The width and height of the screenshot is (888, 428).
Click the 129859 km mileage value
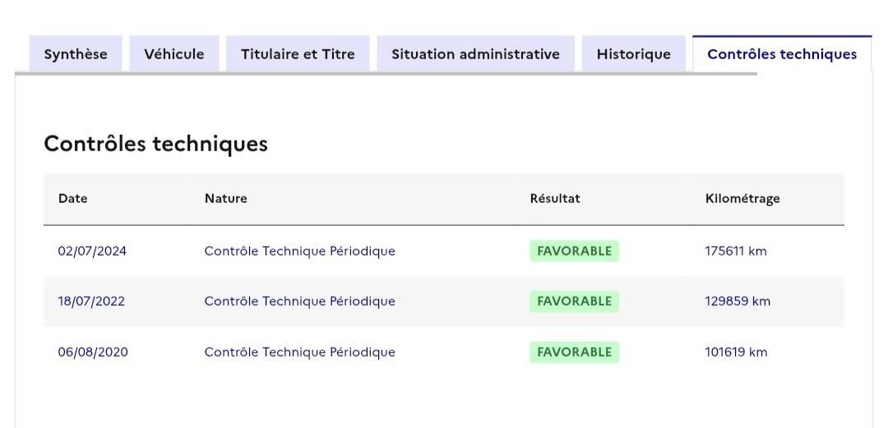pyautogui.click(x=738, y=301)
